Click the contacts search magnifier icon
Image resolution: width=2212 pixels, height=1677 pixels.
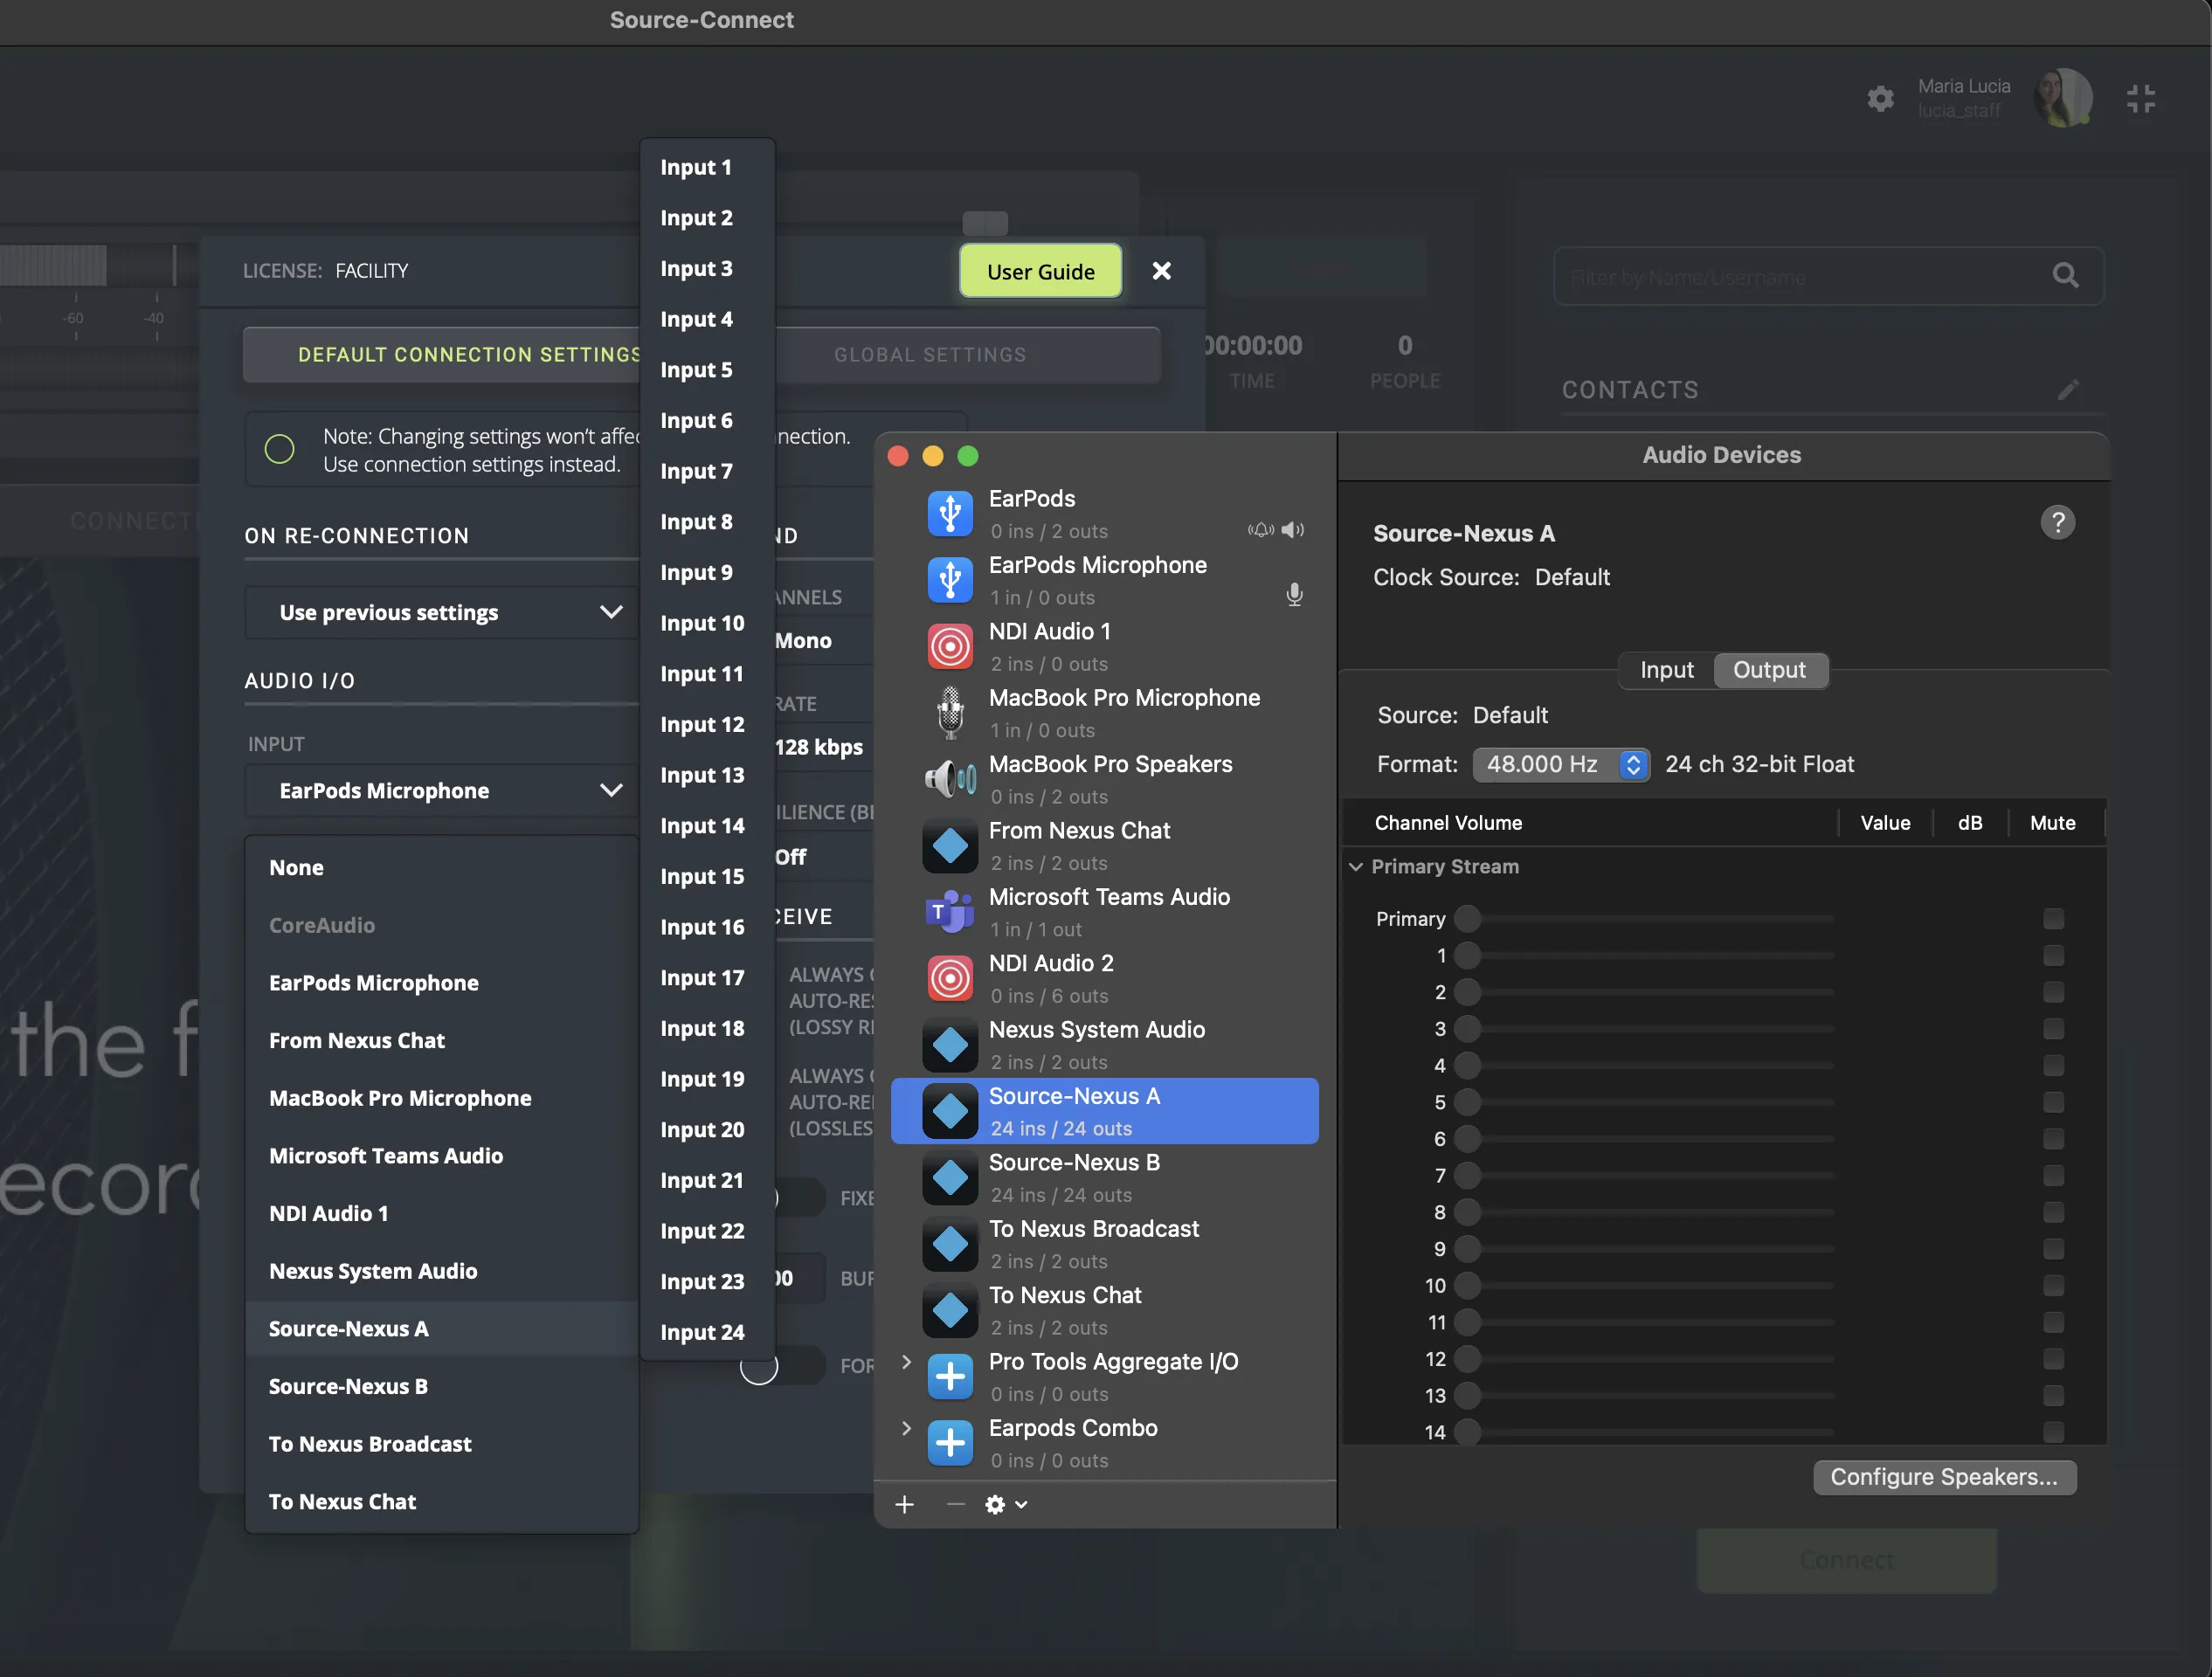(x=2065, y=276)
